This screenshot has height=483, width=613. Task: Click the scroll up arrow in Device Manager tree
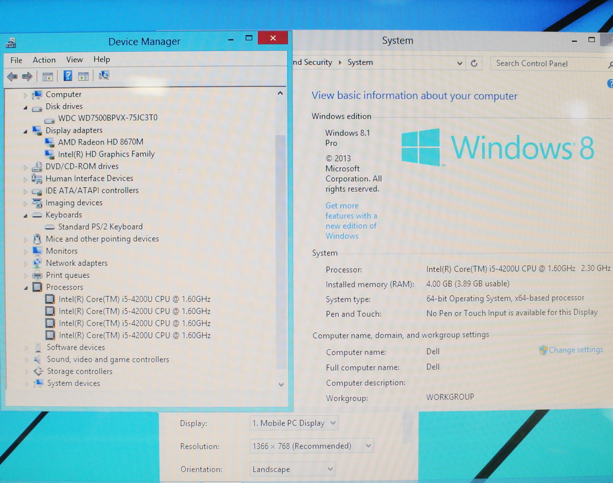click(x=280, y=94)
